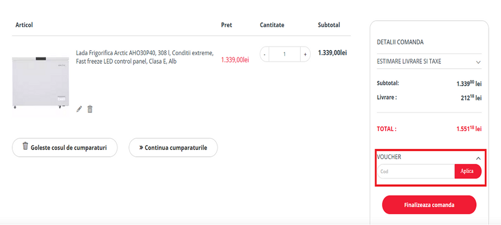Increase quantity with the plus button
501x225 pixels.
tap(304, 54)
